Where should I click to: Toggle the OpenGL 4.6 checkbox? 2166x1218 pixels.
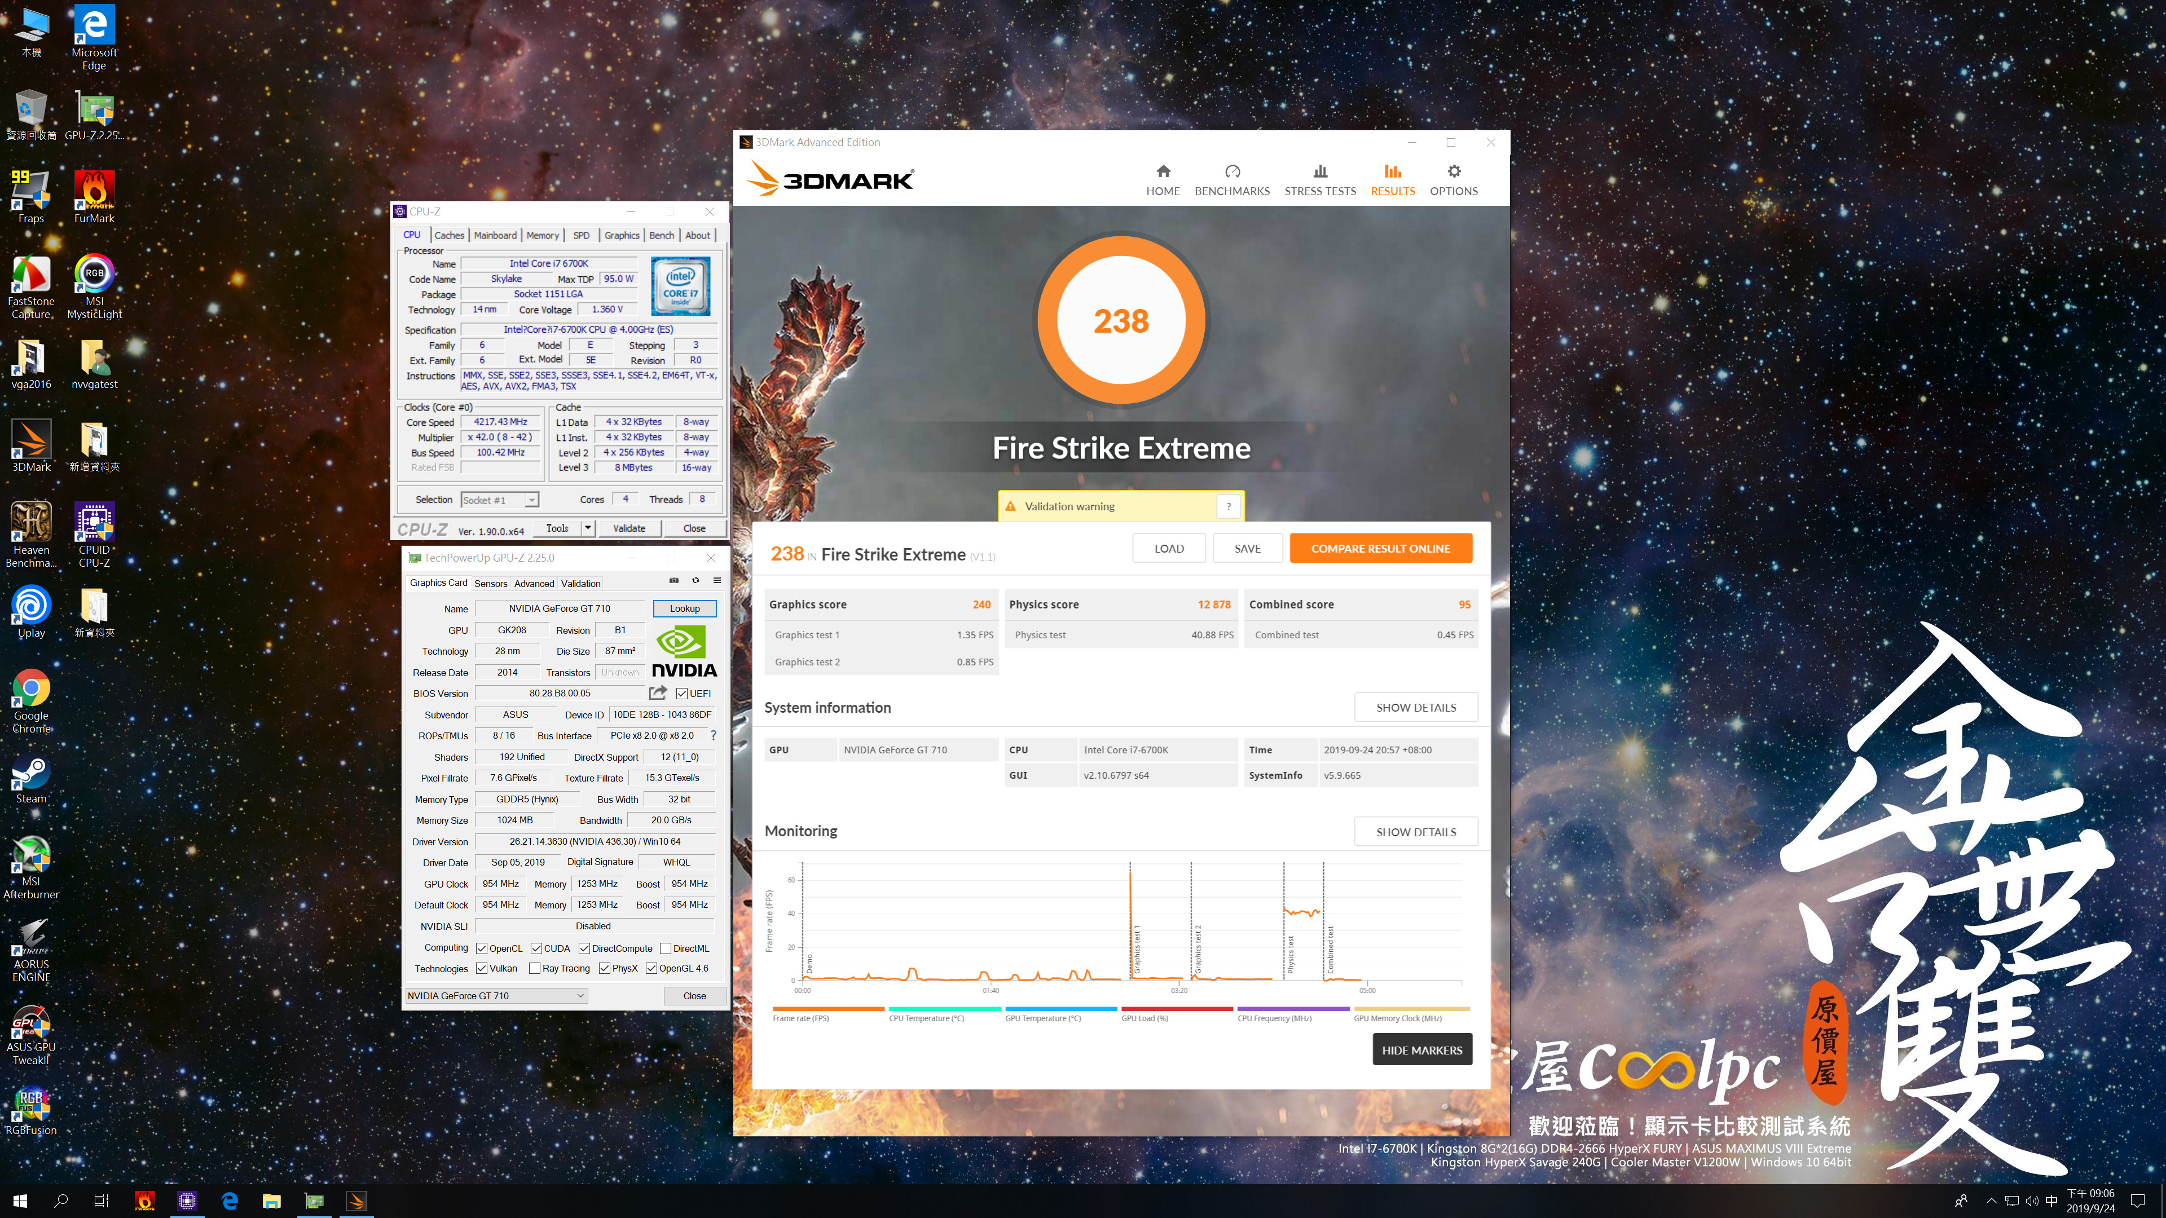[651, 968]
